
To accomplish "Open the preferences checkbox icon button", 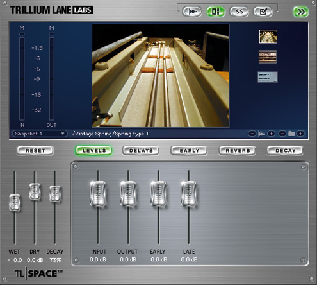I will 263,12.
